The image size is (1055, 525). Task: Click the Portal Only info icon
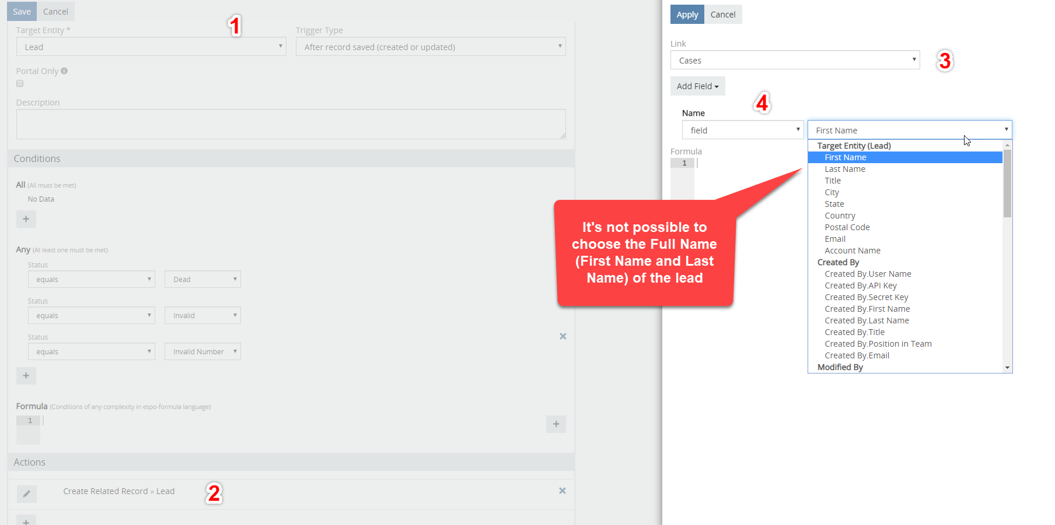(x=64, y=71)
